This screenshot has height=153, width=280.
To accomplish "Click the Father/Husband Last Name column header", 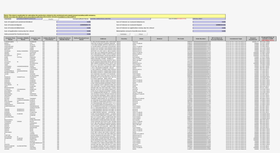I will (x=81, y=39).
